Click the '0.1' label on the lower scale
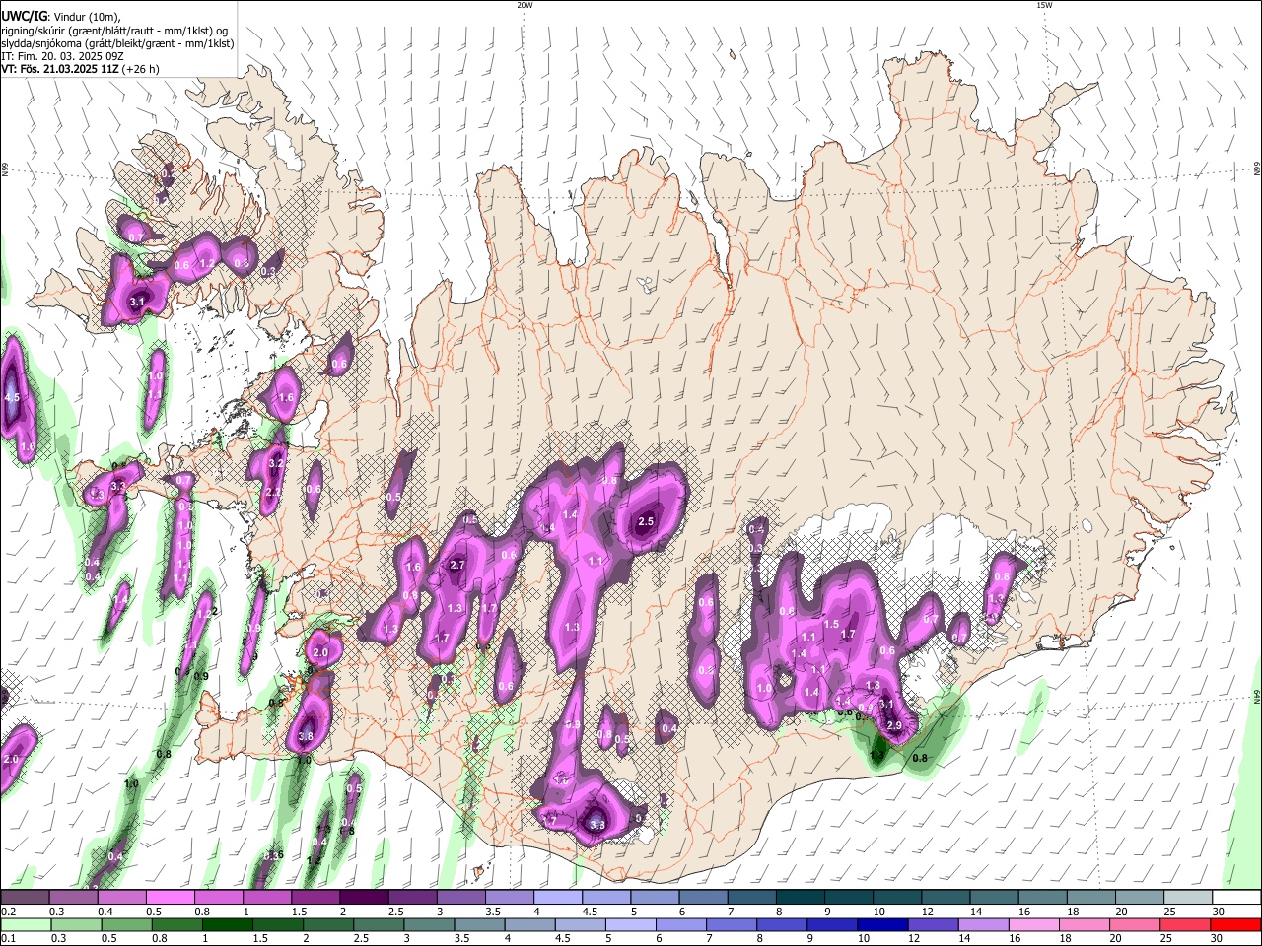Screen dimensions: 1262x946 click(8, 939)
